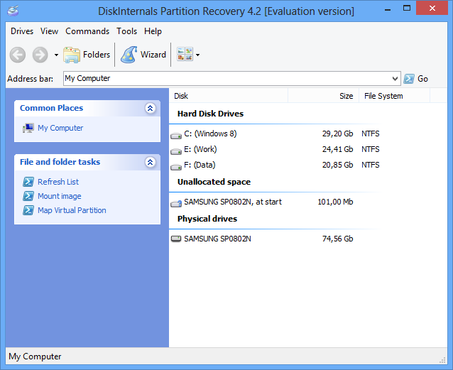
Task: Click the My Computer icon in Common Places
Action: 28,128
